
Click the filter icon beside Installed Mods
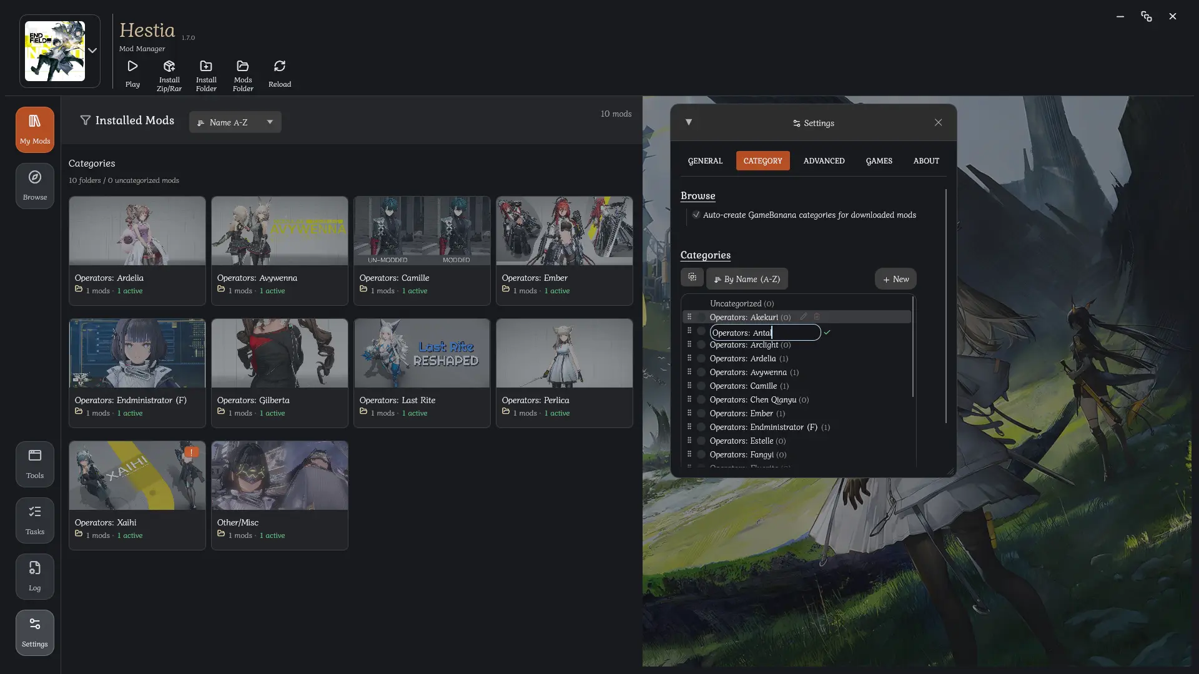[x=86, y=120]
